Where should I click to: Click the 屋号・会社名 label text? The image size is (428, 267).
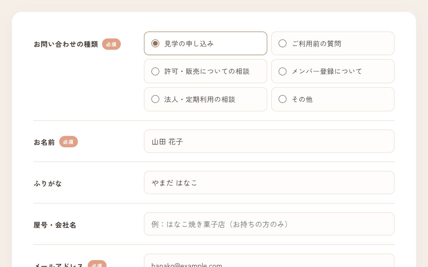pyautogui.click(x=55, y=225)
